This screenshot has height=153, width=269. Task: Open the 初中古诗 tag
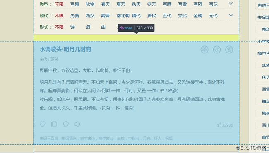(87, 138)
